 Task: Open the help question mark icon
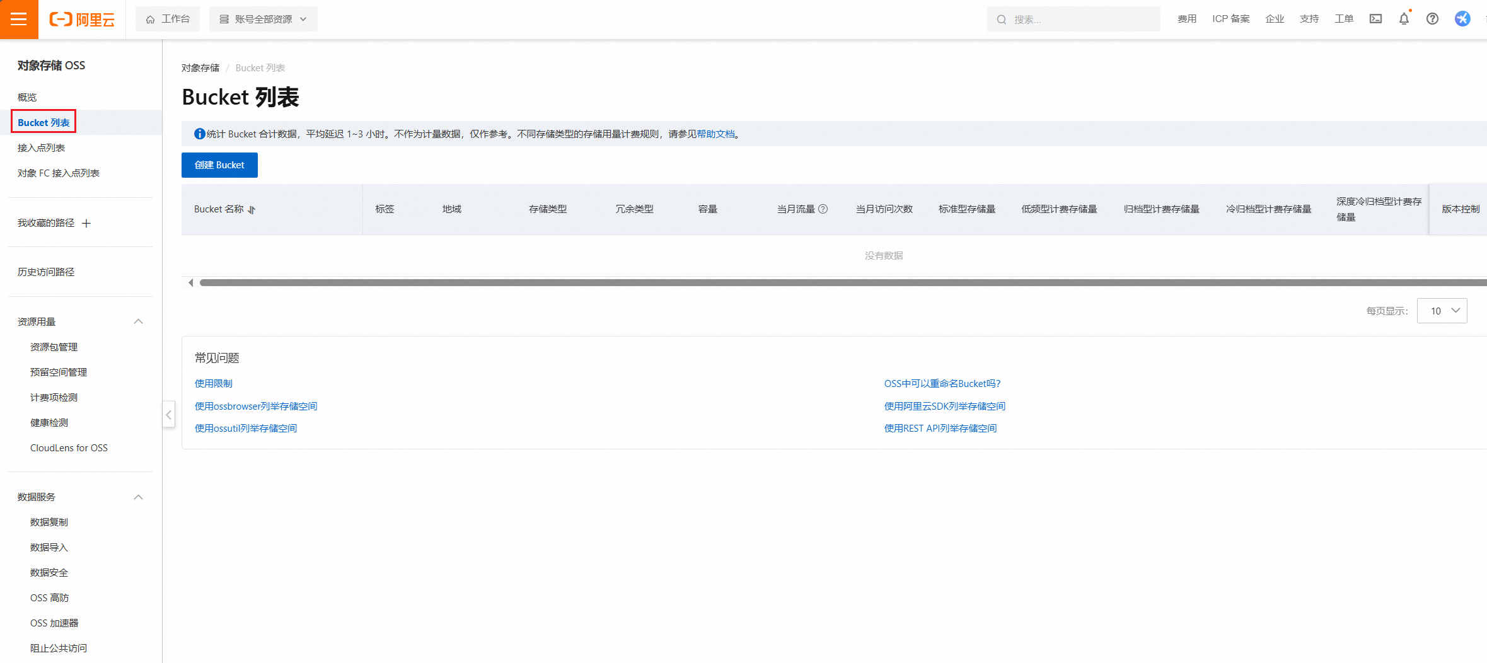pyautogui.click(x=1432, y=19)
